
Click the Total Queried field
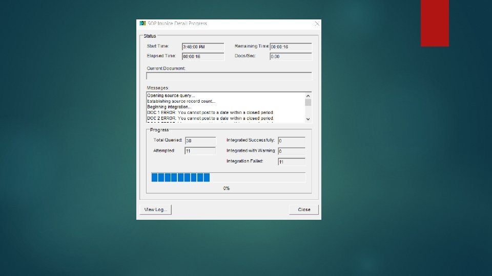click(x=200, y=141)
